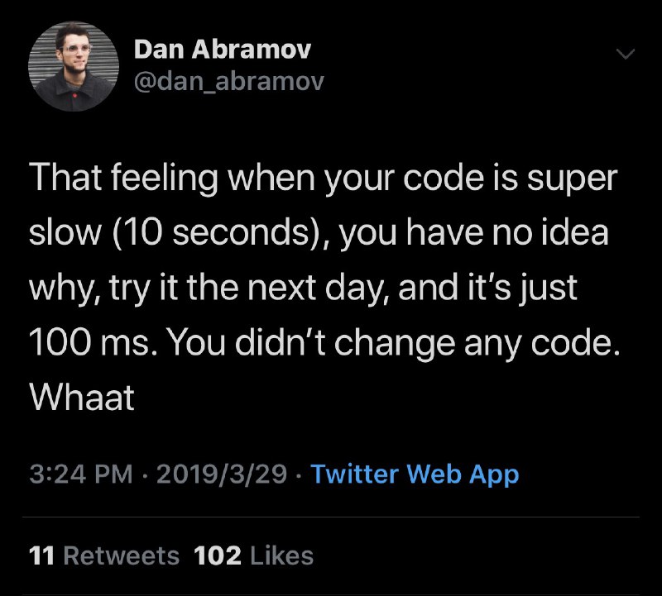Expand the tweet options chevron
Viewport: 662px width, 596px height.
[625, 54]
